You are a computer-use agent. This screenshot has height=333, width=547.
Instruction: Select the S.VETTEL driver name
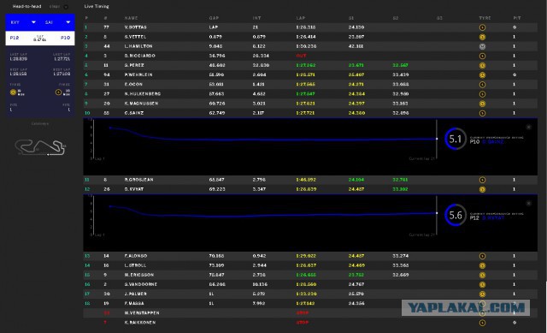135,37
